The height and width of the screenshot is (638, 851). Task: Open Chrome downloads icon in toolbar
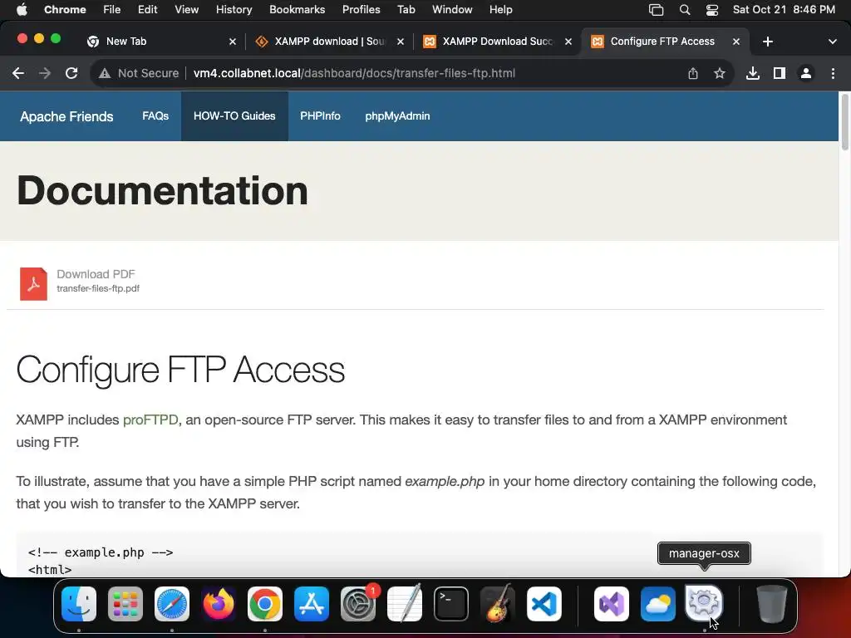point(753,73)
